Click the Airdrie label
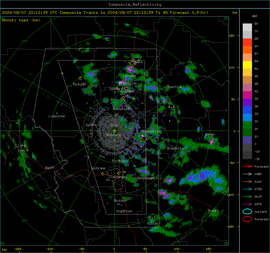The width and height of the screenshot is (270, 253). (x=118, y=161)
